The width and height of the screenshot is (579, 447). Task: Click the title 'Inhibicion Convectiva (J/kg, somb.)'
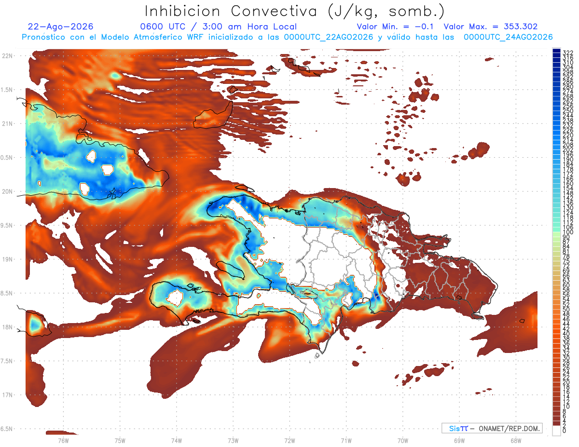294,11
